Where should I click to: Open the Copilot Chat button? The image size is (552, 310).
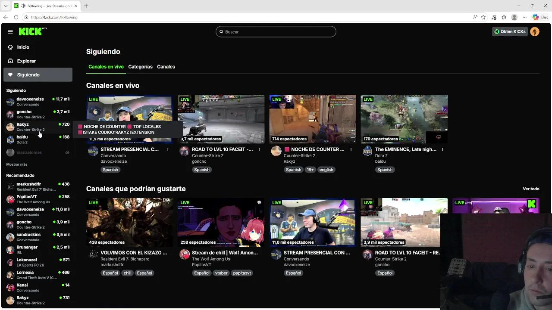point(540,17)
